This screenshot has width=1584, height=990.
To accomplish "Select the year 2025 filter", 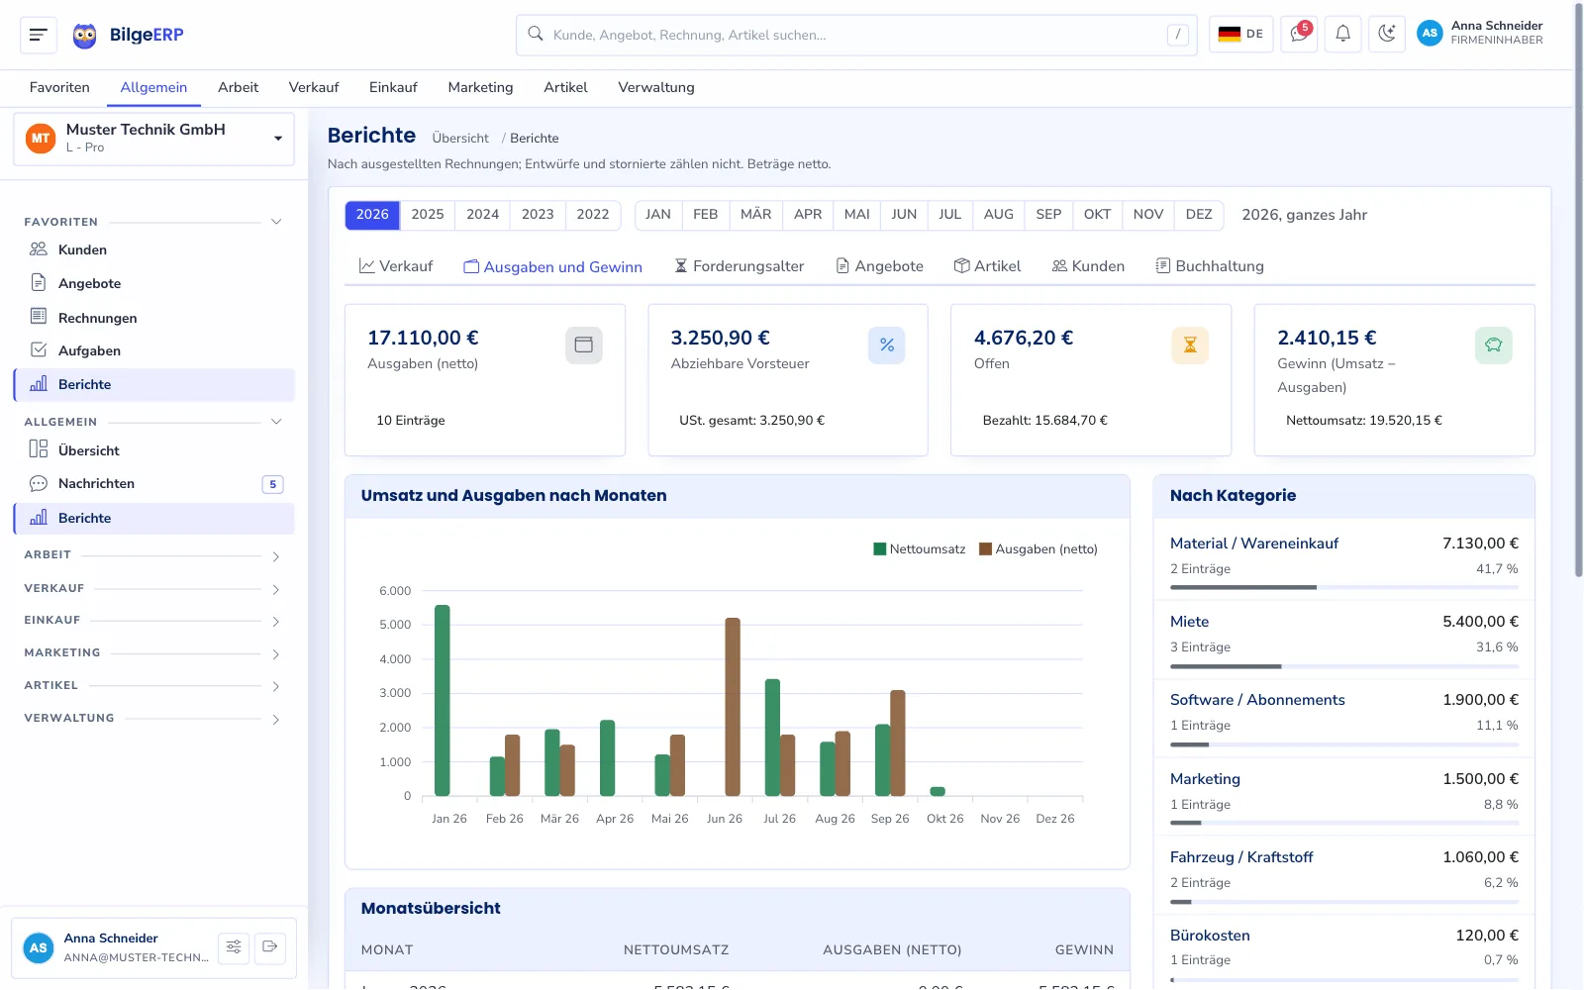I will point(428,215).
